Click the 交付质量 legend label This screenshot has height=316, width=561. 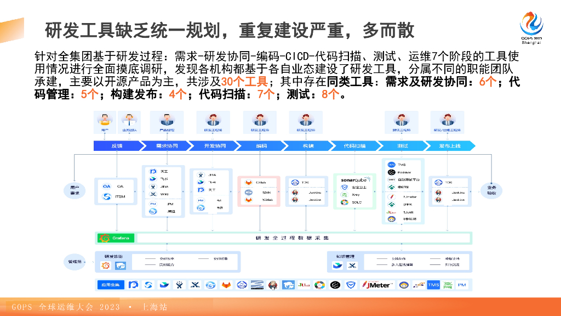[x=221, y=259]
